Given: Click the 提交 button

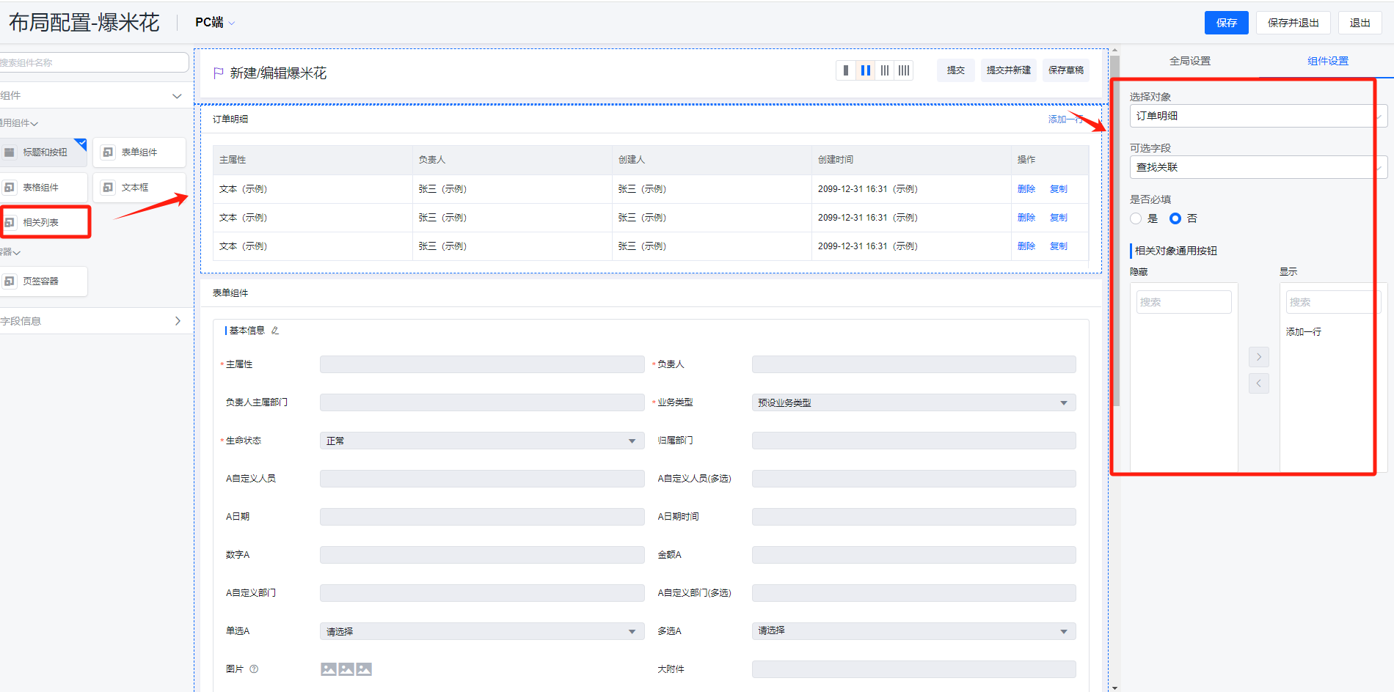Looking at the screenshot, I should click(955, 70).
